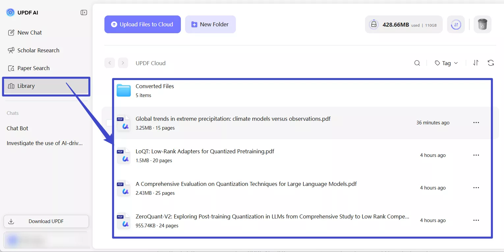Click Upload Files to Cloud button
This screenshot has width=504, height=252.
tap(143, 24)
